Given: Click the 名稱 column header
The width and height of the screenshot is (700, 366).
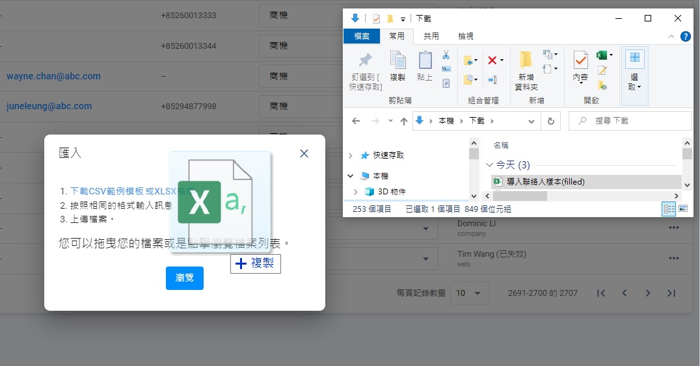Looking at the screenshot, I should [x=500, y=145].
